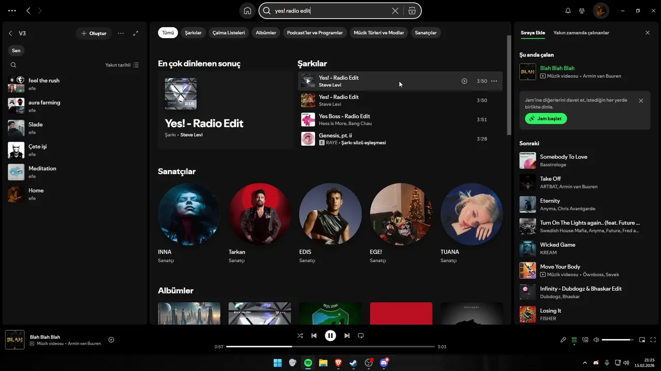Navigate back with the top-left arrow
The width and height of the screenshot is (661, 371).
[x=28, y=10]
